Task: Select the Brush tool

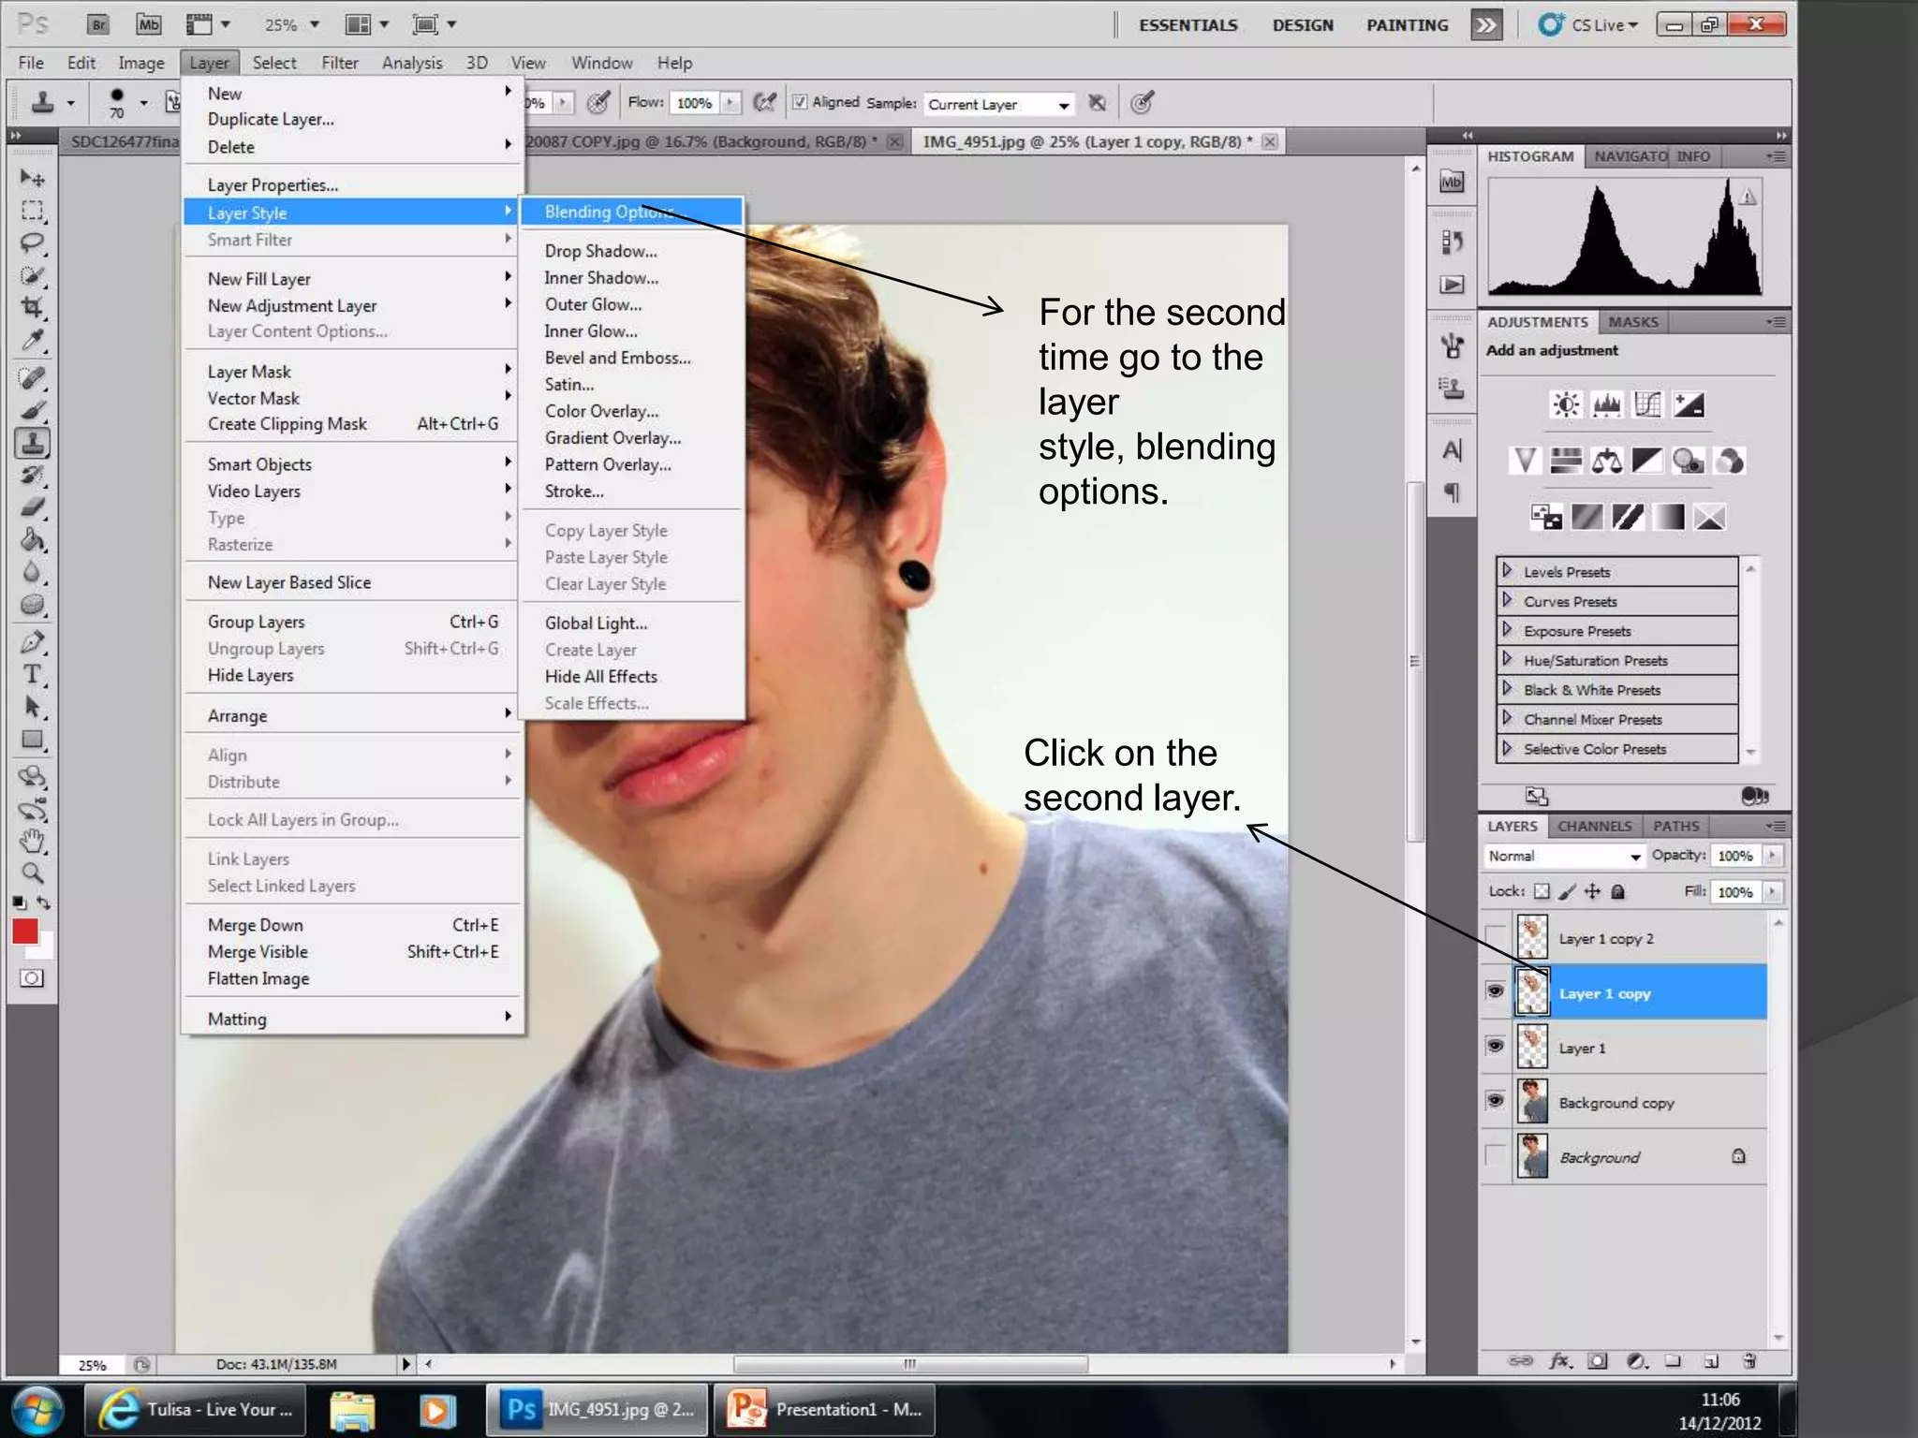Action: point(32,410)
